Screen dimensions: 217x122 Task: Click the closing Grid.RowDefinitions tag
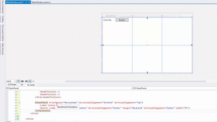48,97
